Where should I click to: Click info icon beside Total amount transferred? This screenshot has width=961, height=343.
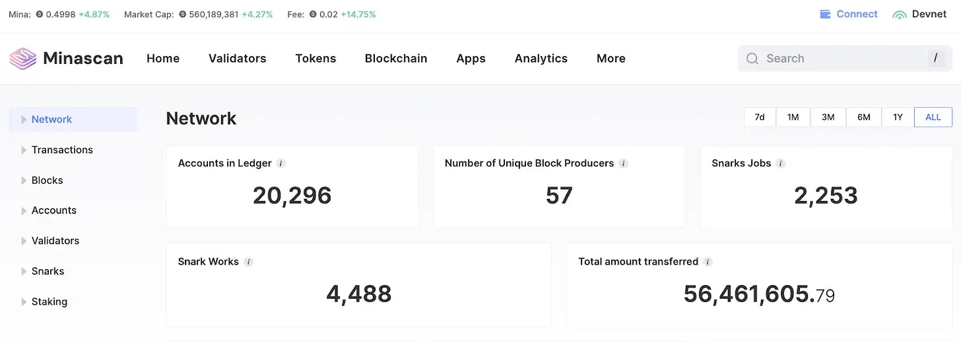pyautogui.click(x=708, y=261)
